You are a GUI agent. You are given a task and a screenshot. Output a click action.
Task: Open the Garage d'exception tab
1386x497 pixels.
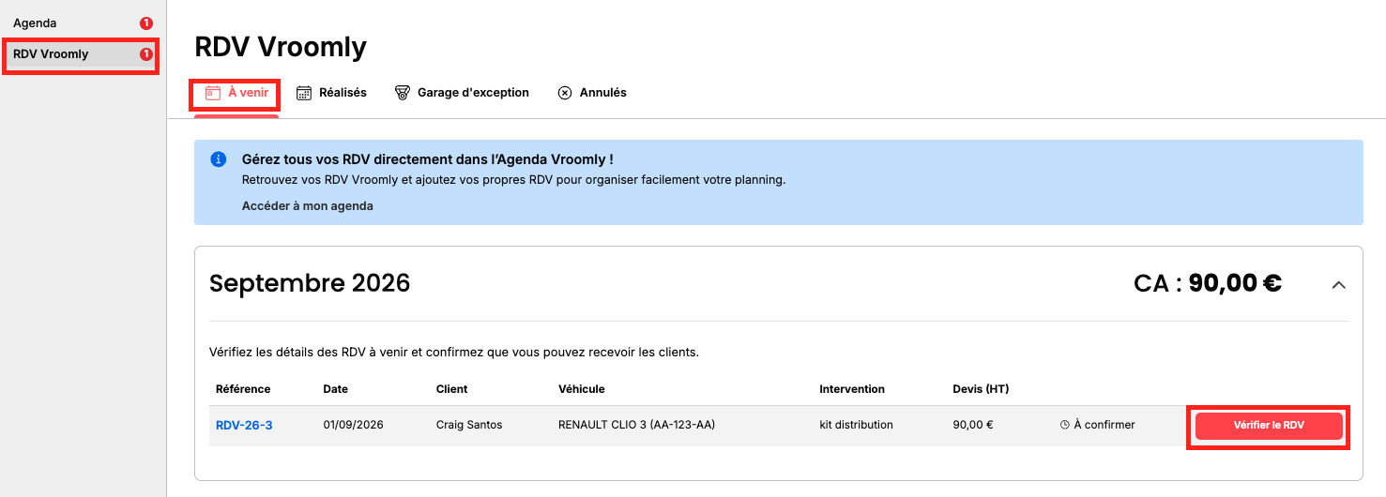tap(462, 93)
